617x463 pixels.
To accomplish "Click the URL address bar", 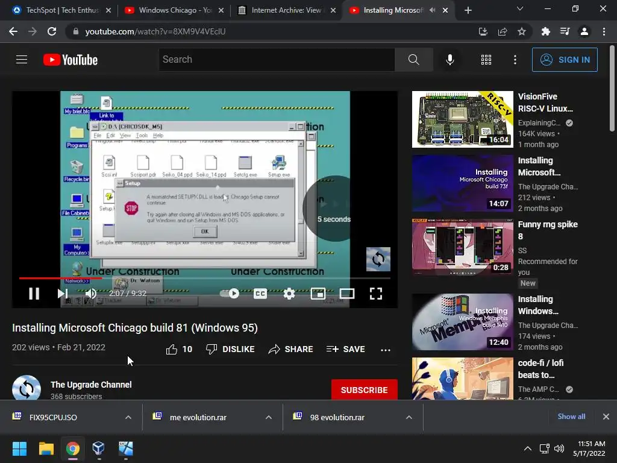I will tap(272, 31).
